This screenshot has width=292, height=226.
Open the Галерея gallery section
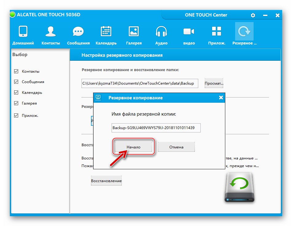134,35
